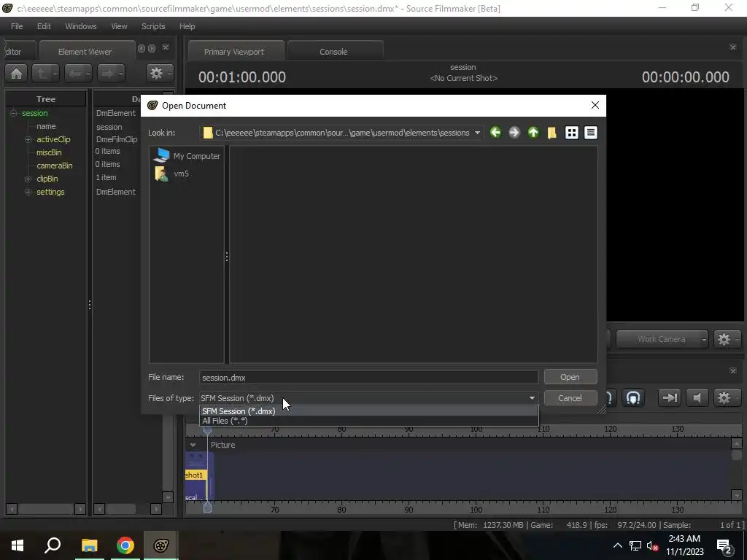Viewport: 747px width, 560px height.
Task: Open the Scripts menu
Action: [153, 26]
